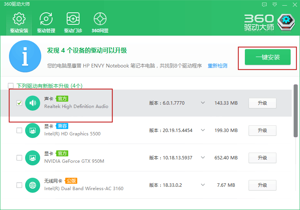
Task: Click the NVIDIA GeForce display icon
Action: click(33, 158)
